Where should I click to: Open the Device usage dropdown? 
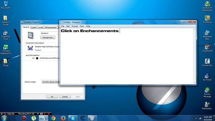(x=50, y=82)
